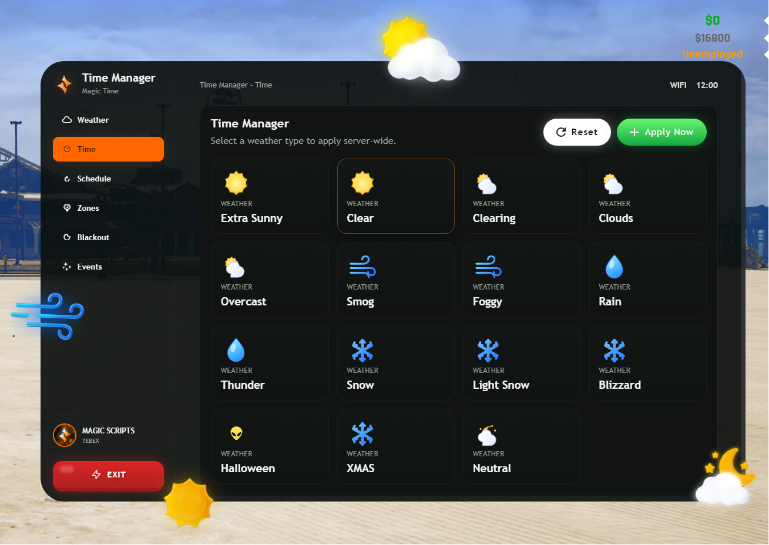Click the Thunder card label

point(243,385)
